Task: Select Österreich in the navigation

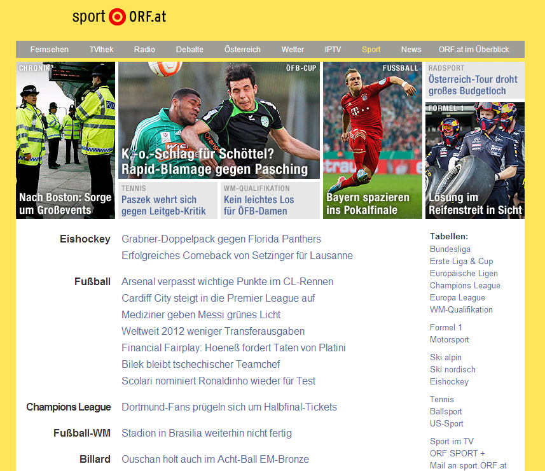Action: [x=242, y=50]
